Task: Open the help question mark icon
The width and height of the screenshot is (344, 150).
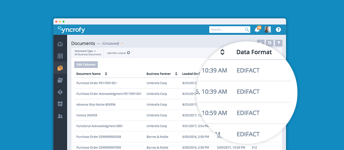Action: (x=278, y=29)
